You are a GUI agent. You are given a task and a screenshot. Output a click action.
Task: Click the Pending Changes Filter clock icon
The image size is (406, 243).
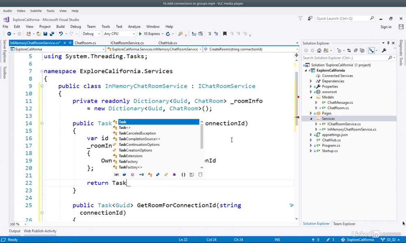click(x=339, y=50)
